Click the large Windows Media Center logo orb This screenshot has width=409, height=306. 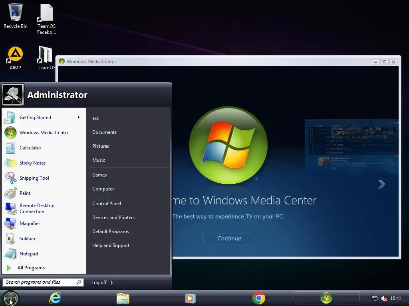[228, 145]
